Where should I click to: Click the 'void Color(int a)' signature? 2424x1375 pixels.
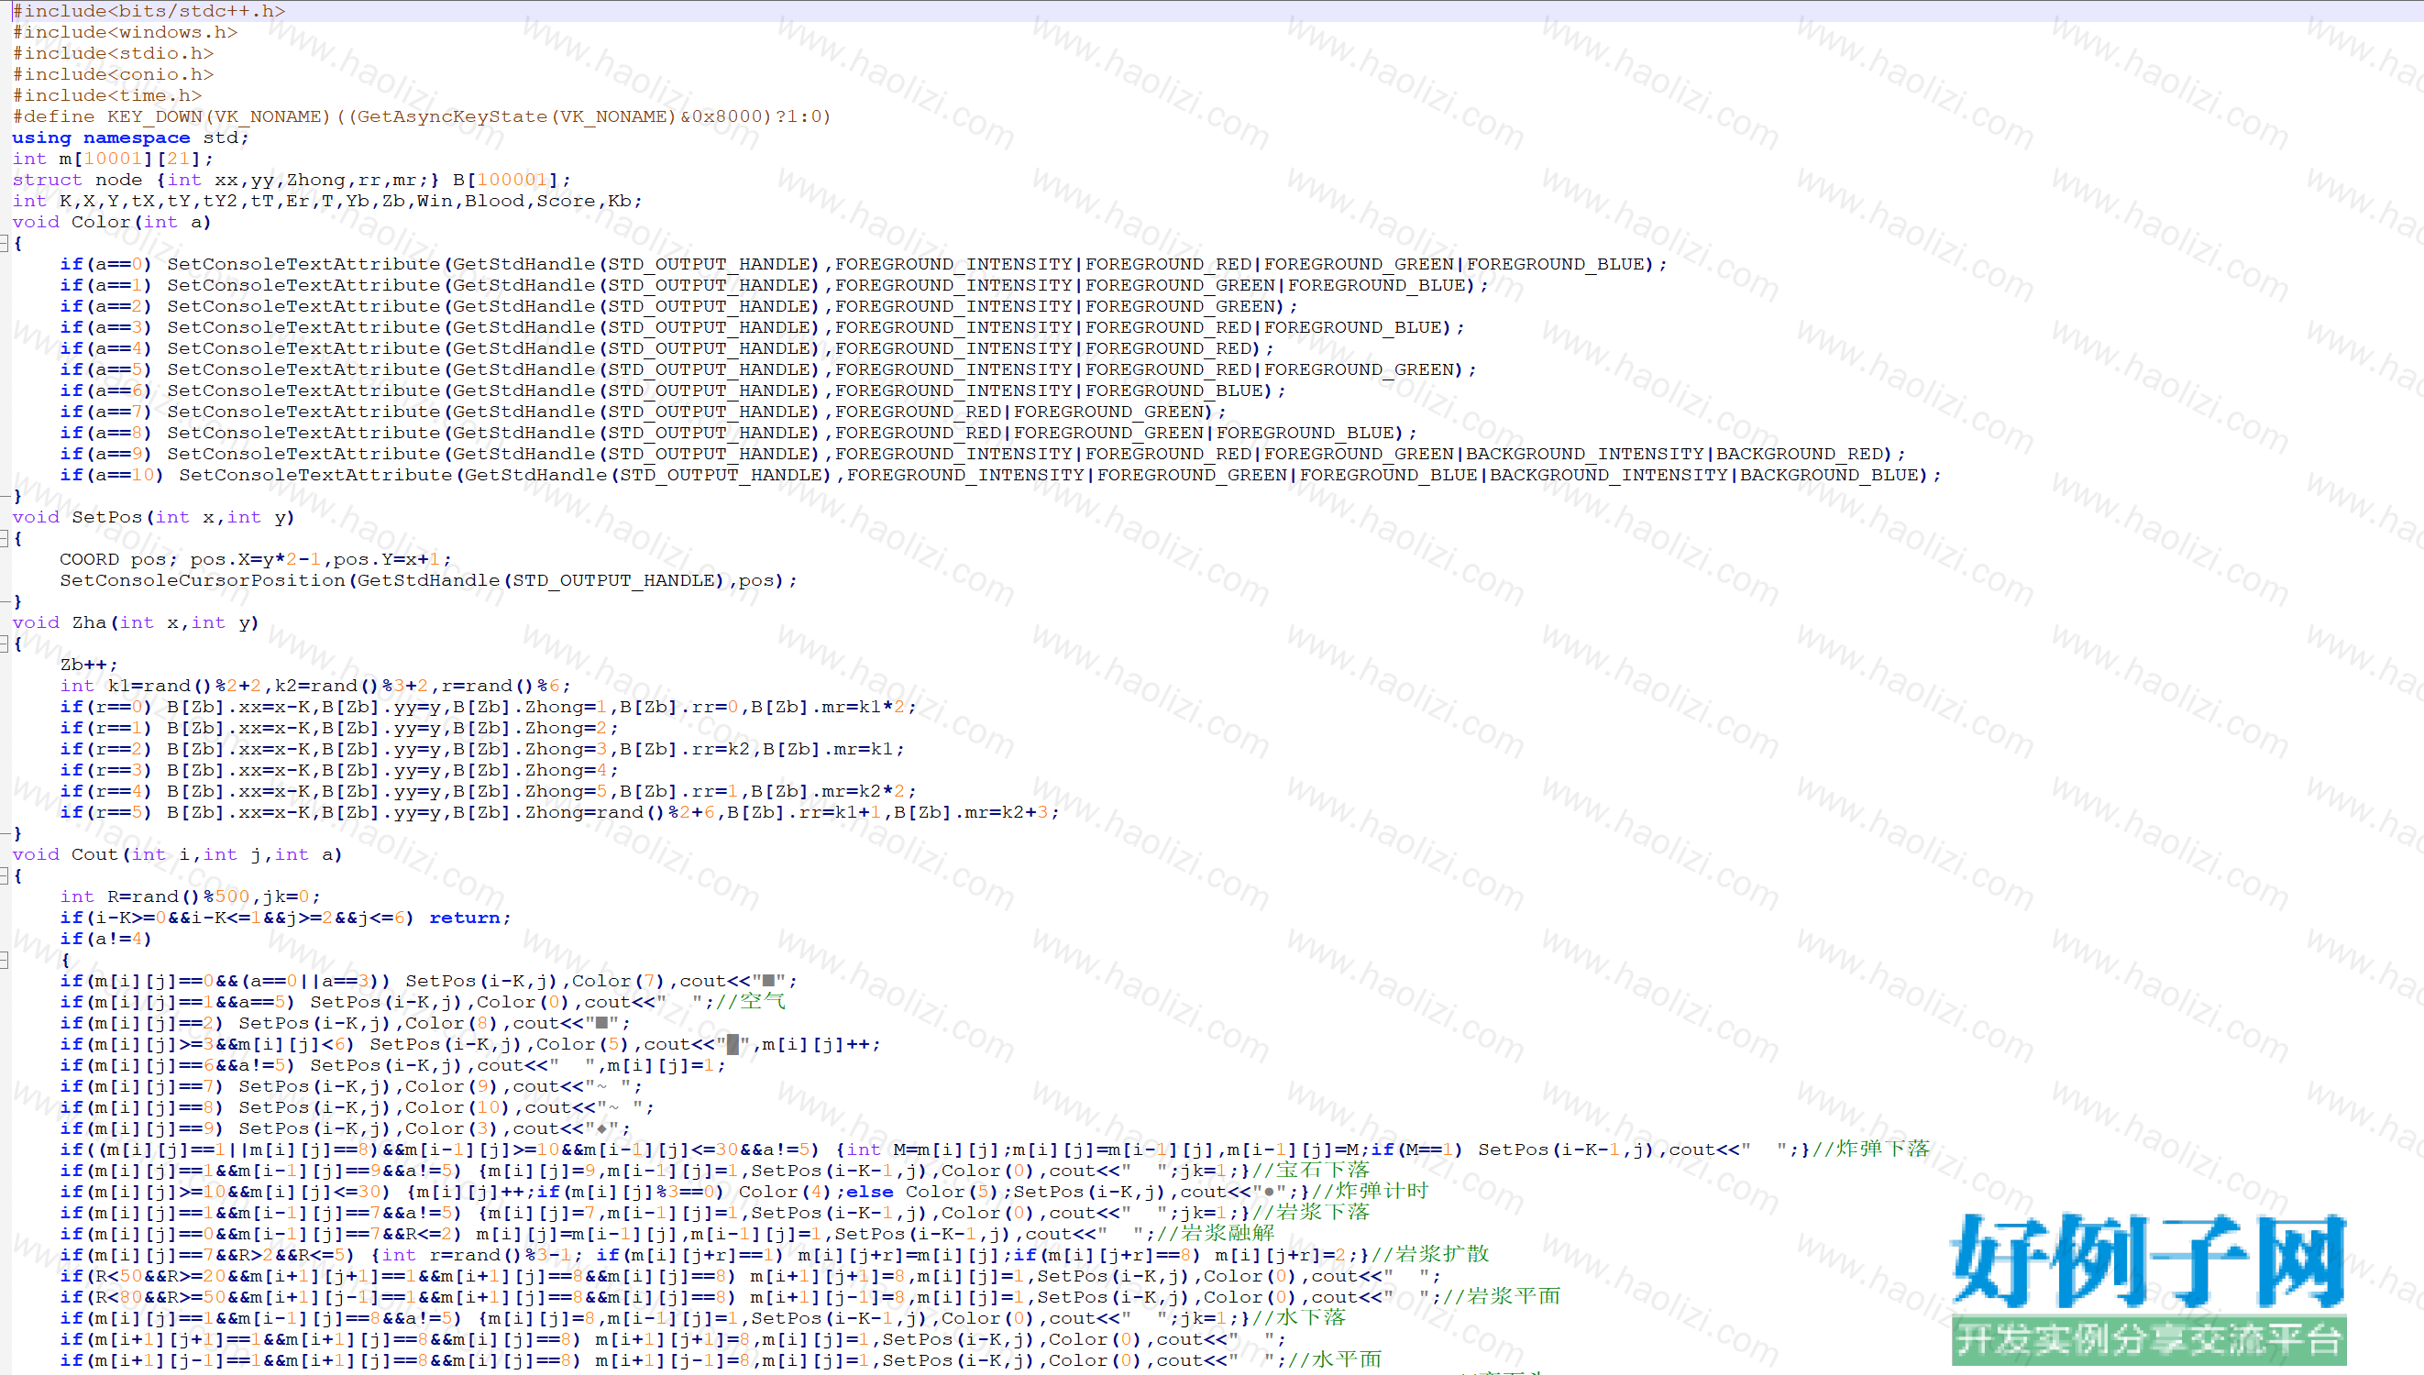point(112,222)
